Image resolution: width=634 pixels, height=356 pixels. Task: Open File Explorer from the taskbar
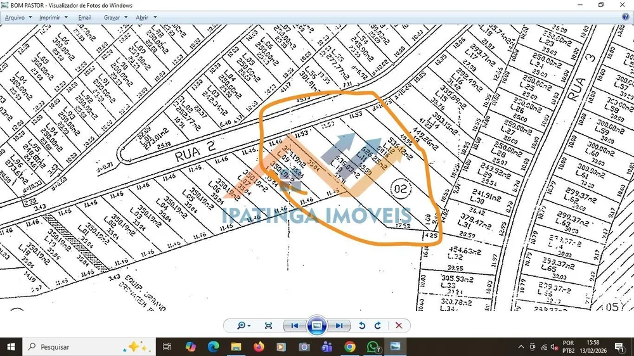click(x=236, y=346)
